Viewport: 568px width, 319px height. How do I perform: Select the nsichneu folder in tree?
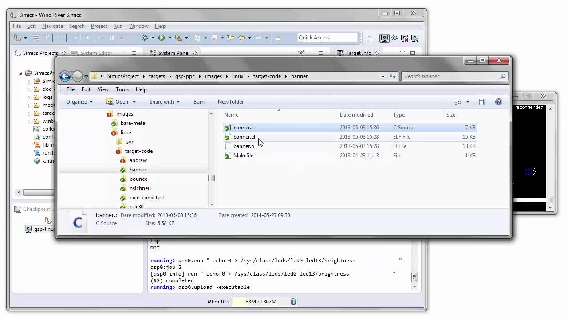click(140, 188)
